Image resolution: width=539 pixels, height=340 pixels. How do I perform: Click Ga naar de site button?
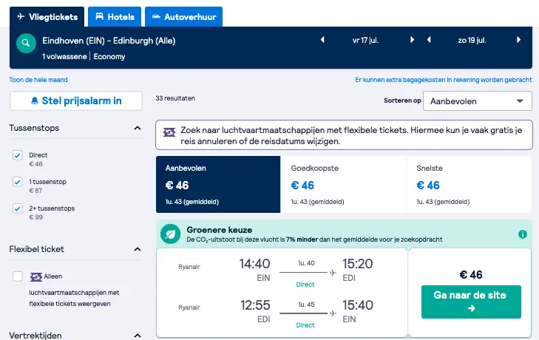(x=471, y=302)
